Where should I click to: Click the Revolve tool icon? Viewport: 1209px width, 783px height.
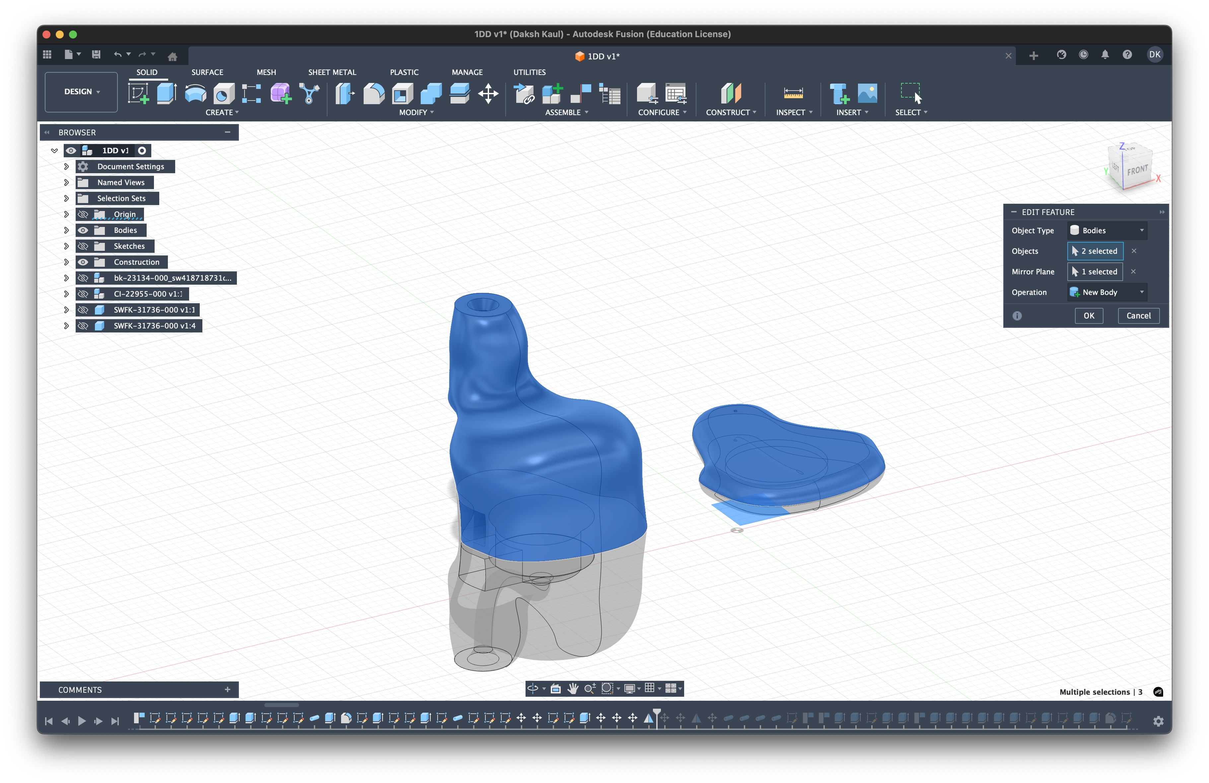coord(195,94)
